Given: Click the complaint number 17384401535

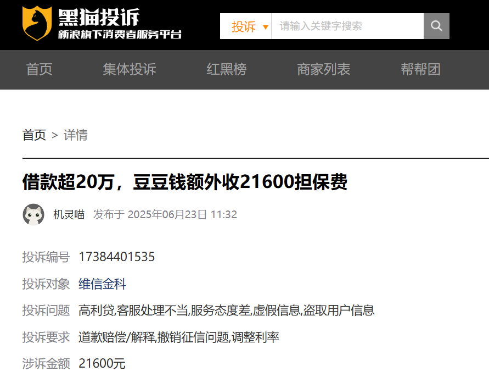Looking at the screenshot, I should coord(117,257).
